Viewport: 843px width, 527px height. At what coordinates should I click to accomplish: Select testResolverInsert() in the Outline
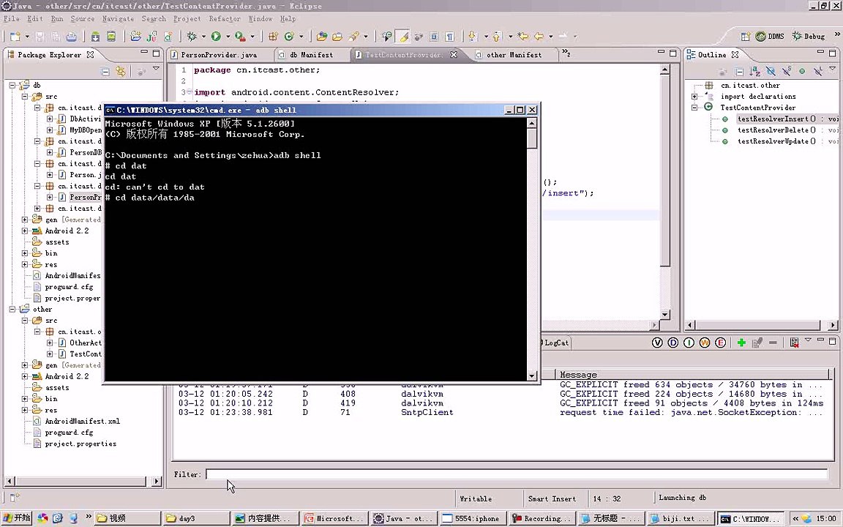tap(776, 119)
